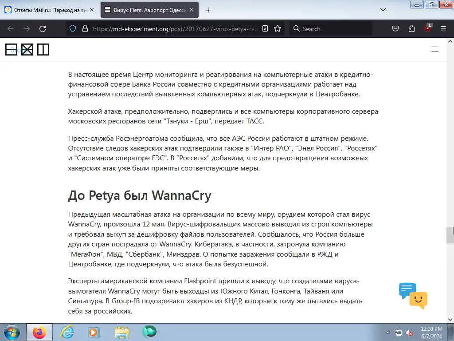Viewport: 454px width, 341px height.
Task: Close the Ответы Mail.ru tab
Action: pos(92,10)
